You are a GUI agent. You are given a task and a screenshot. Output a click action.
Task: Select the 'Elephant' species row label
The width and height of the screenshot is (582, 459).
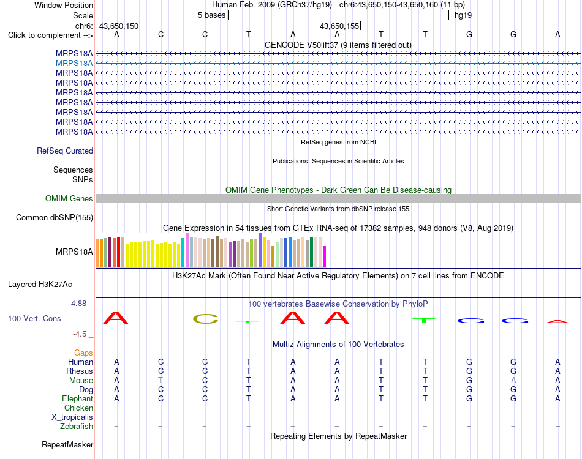tap(78, 399)
